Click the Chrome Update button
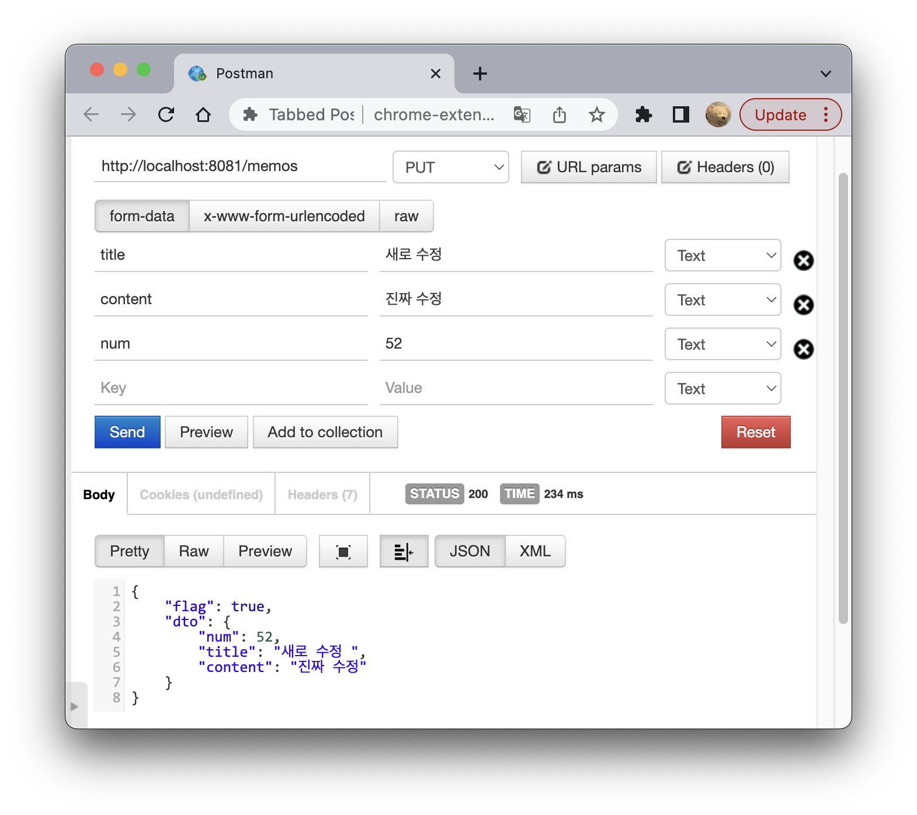917x815 pixels. point(780,114)
